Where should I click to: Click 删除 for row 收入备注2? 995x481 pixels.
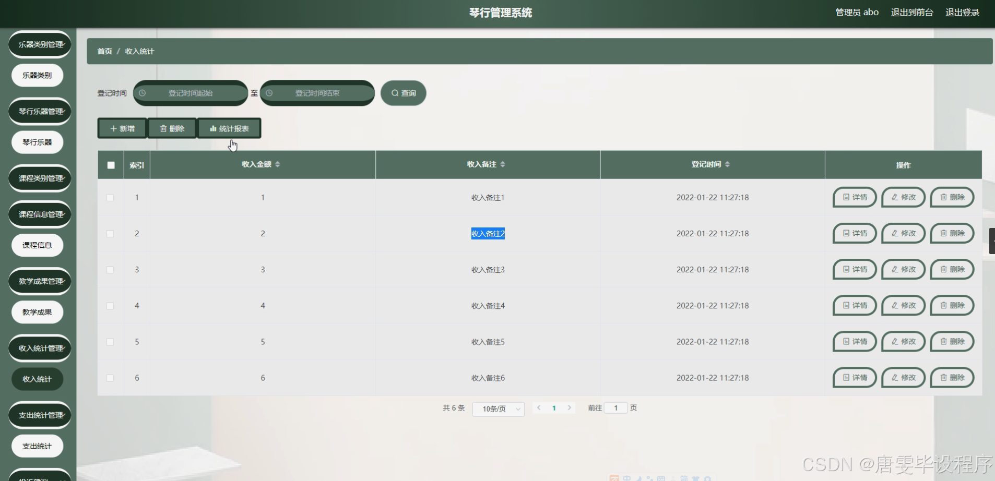(x=952, y=233)
